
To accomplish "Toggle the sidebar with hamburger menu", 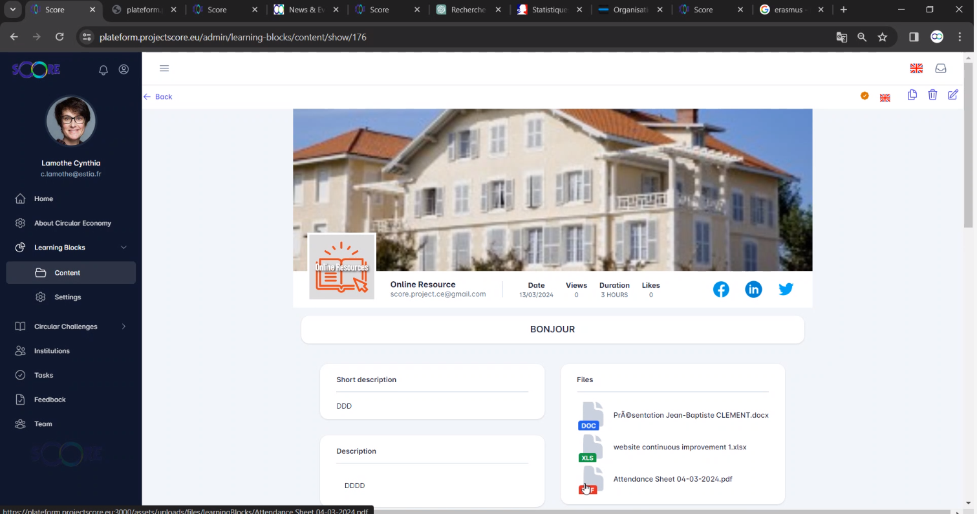I will (164, 69).
